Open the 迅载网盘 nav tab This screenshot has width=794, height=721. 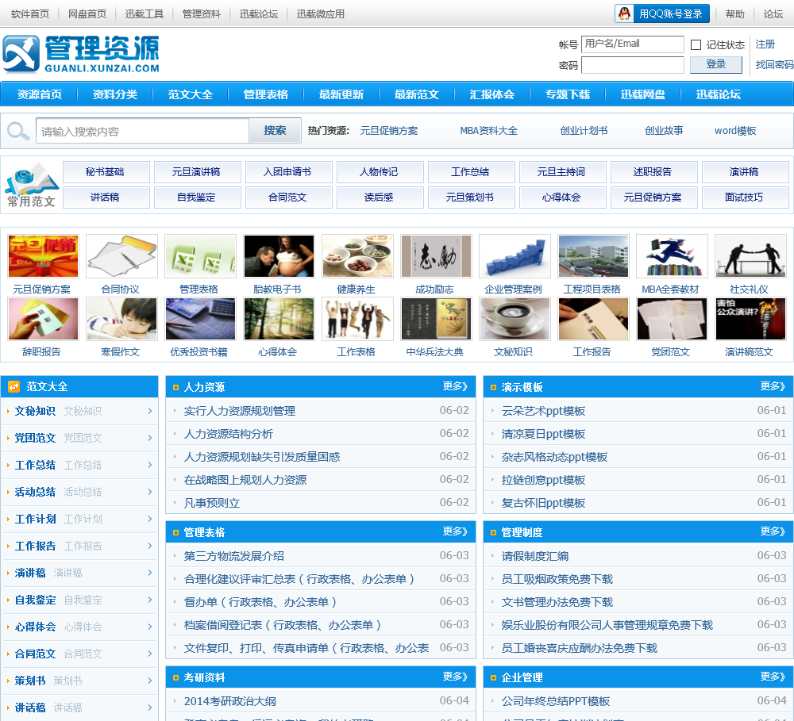(x=643, y=94)
